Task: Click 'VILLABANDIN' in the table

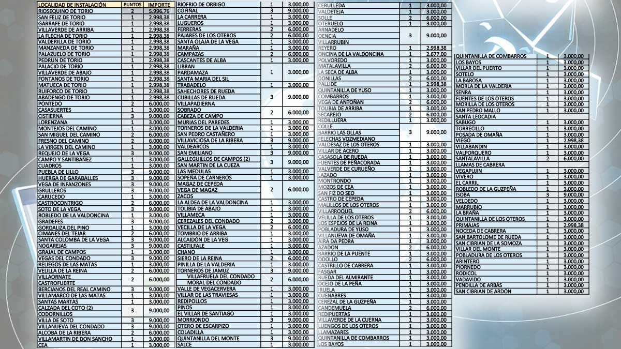Action: (x=471, y=147)
